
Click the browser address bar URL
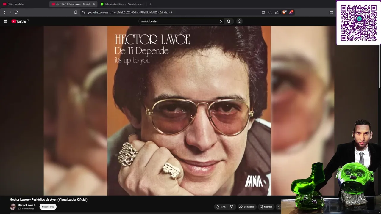[130, 12]
